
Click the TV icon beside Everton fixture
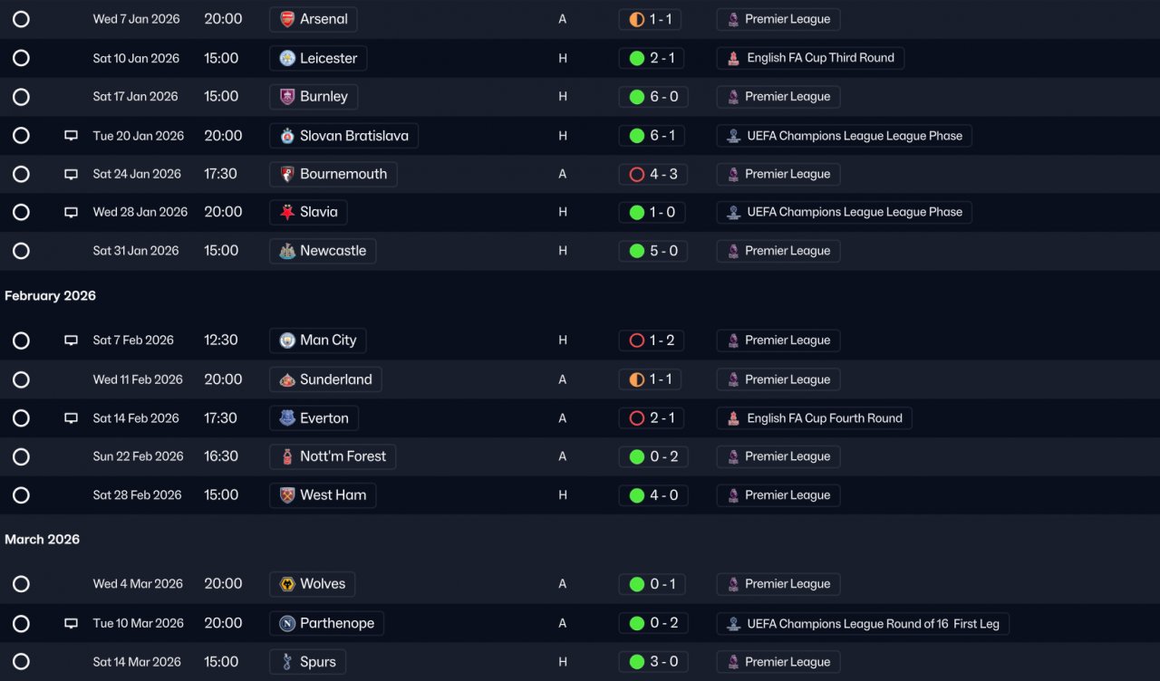(71, 418)
